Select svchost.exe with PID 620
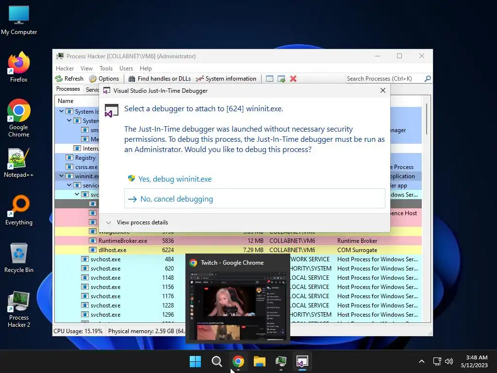Viewport: 497px width, 373px height. point(120,268)
